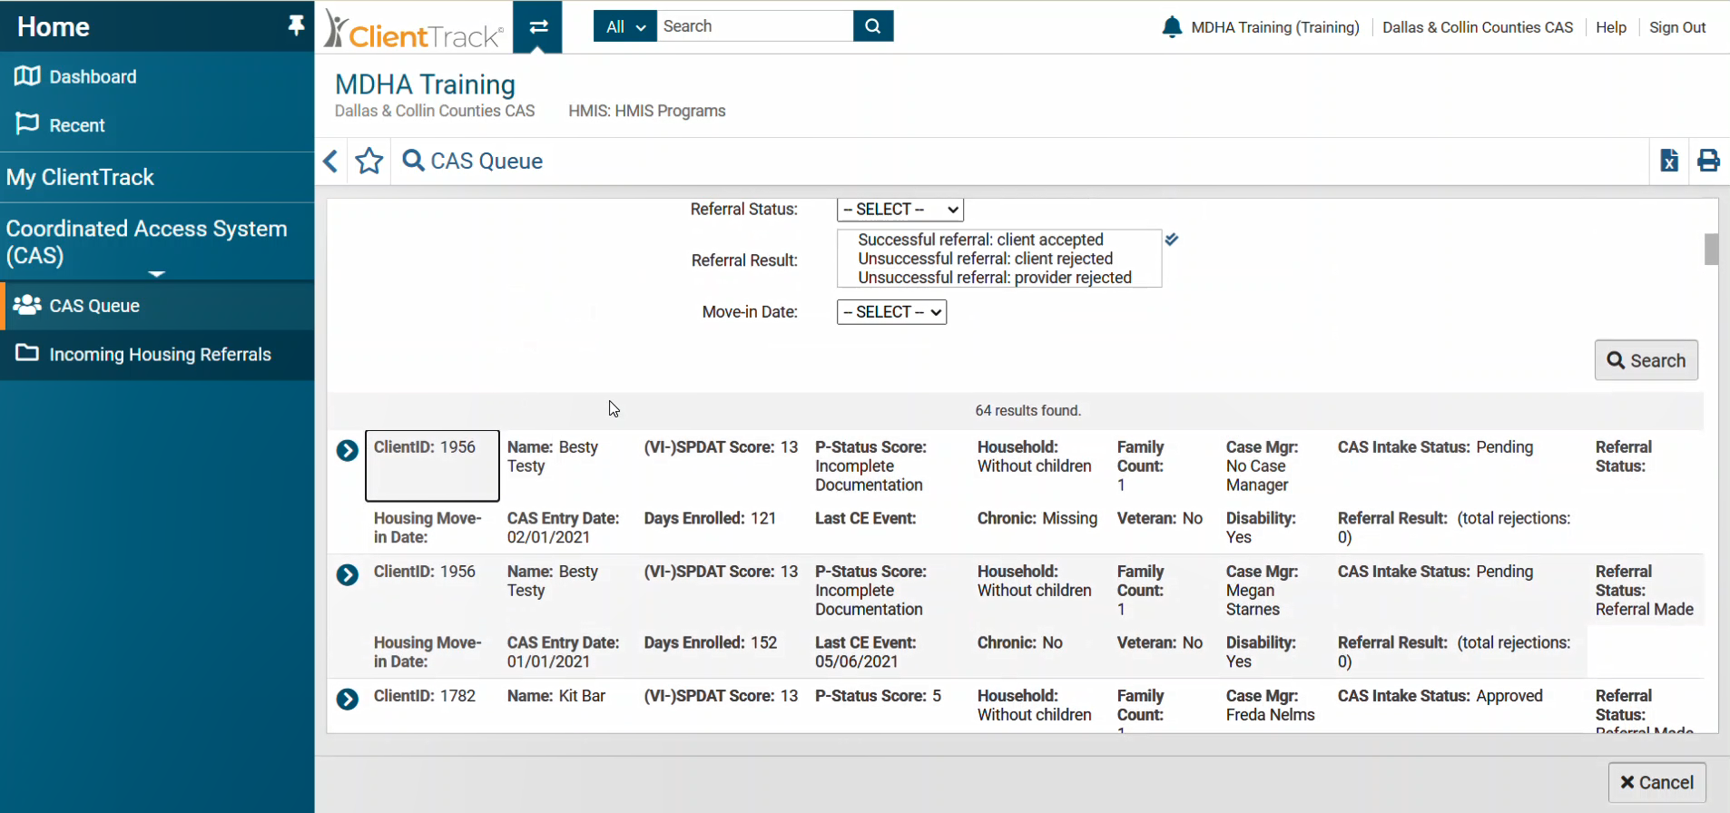This screenshot has width=1730, height=813.
Task: Open Incoming Housing Referrals in sidebar
Action: tap(160, 355)
